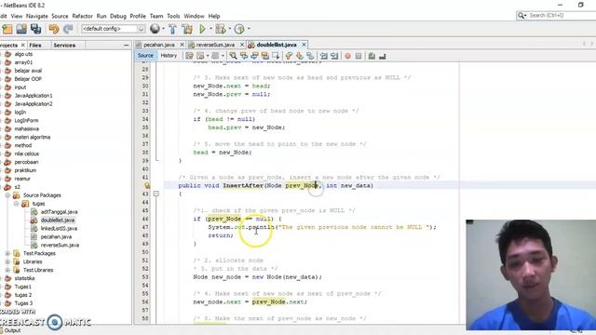Toggle Highlight Search in editor toolbar
The width and height of the screenshot is (596, 335).
coord(264,56)
